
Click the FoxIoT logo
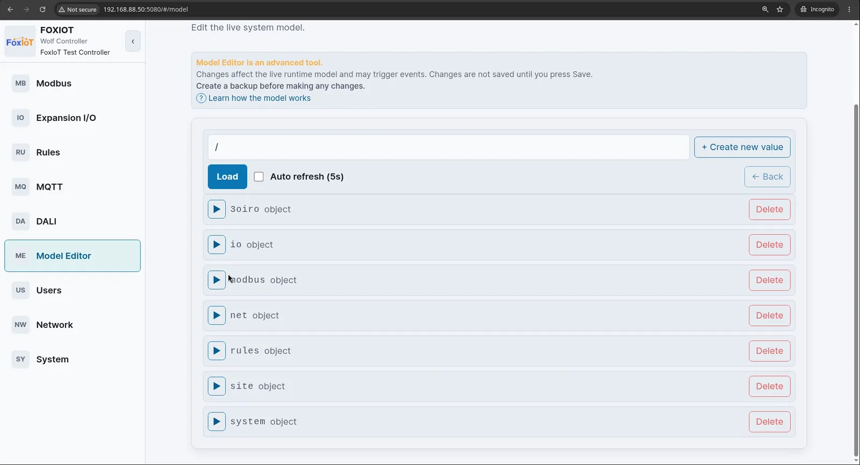pos(20,41)
